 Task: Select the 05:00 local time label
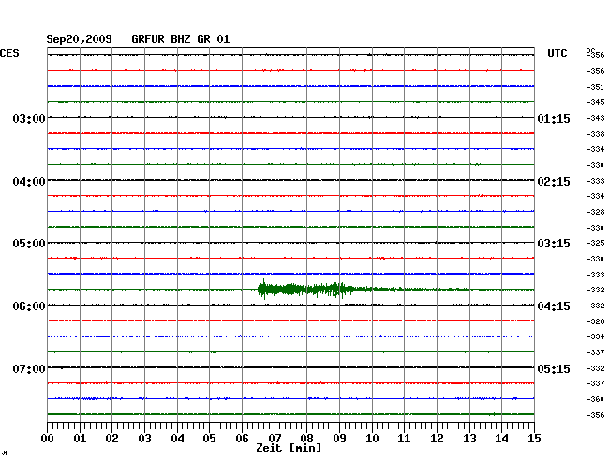[29, 244]
